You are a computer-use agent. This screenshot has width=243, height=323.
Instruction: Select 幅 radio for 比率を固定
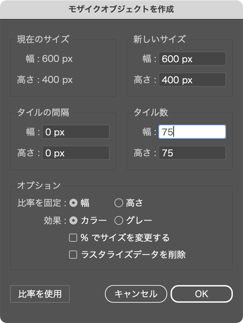click(74, 203)
